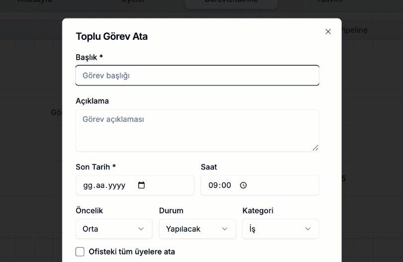Viewport: 403px width, 262px height.
Task: Click the Açıklama textarea resize handle
Action: (x=315, y=148)
